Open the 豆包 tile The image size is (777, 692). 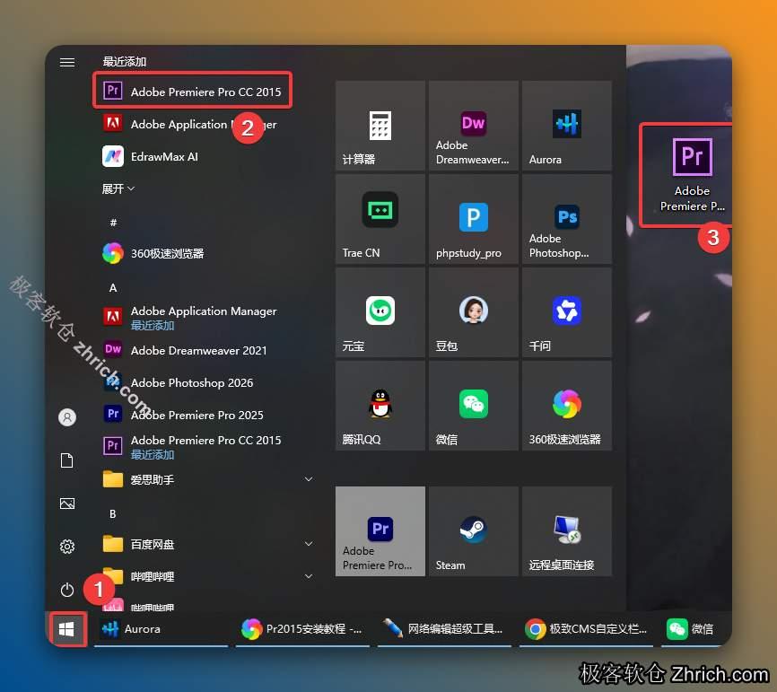pyautogui.click(x=473, y=312)
